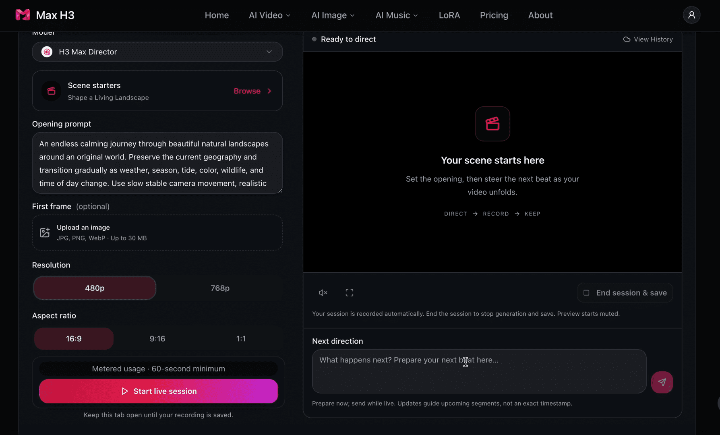Click the 'Shape a Living Landscape' subtitle
This screenshot has height=435, width=720.
click(x=108, y=98)
